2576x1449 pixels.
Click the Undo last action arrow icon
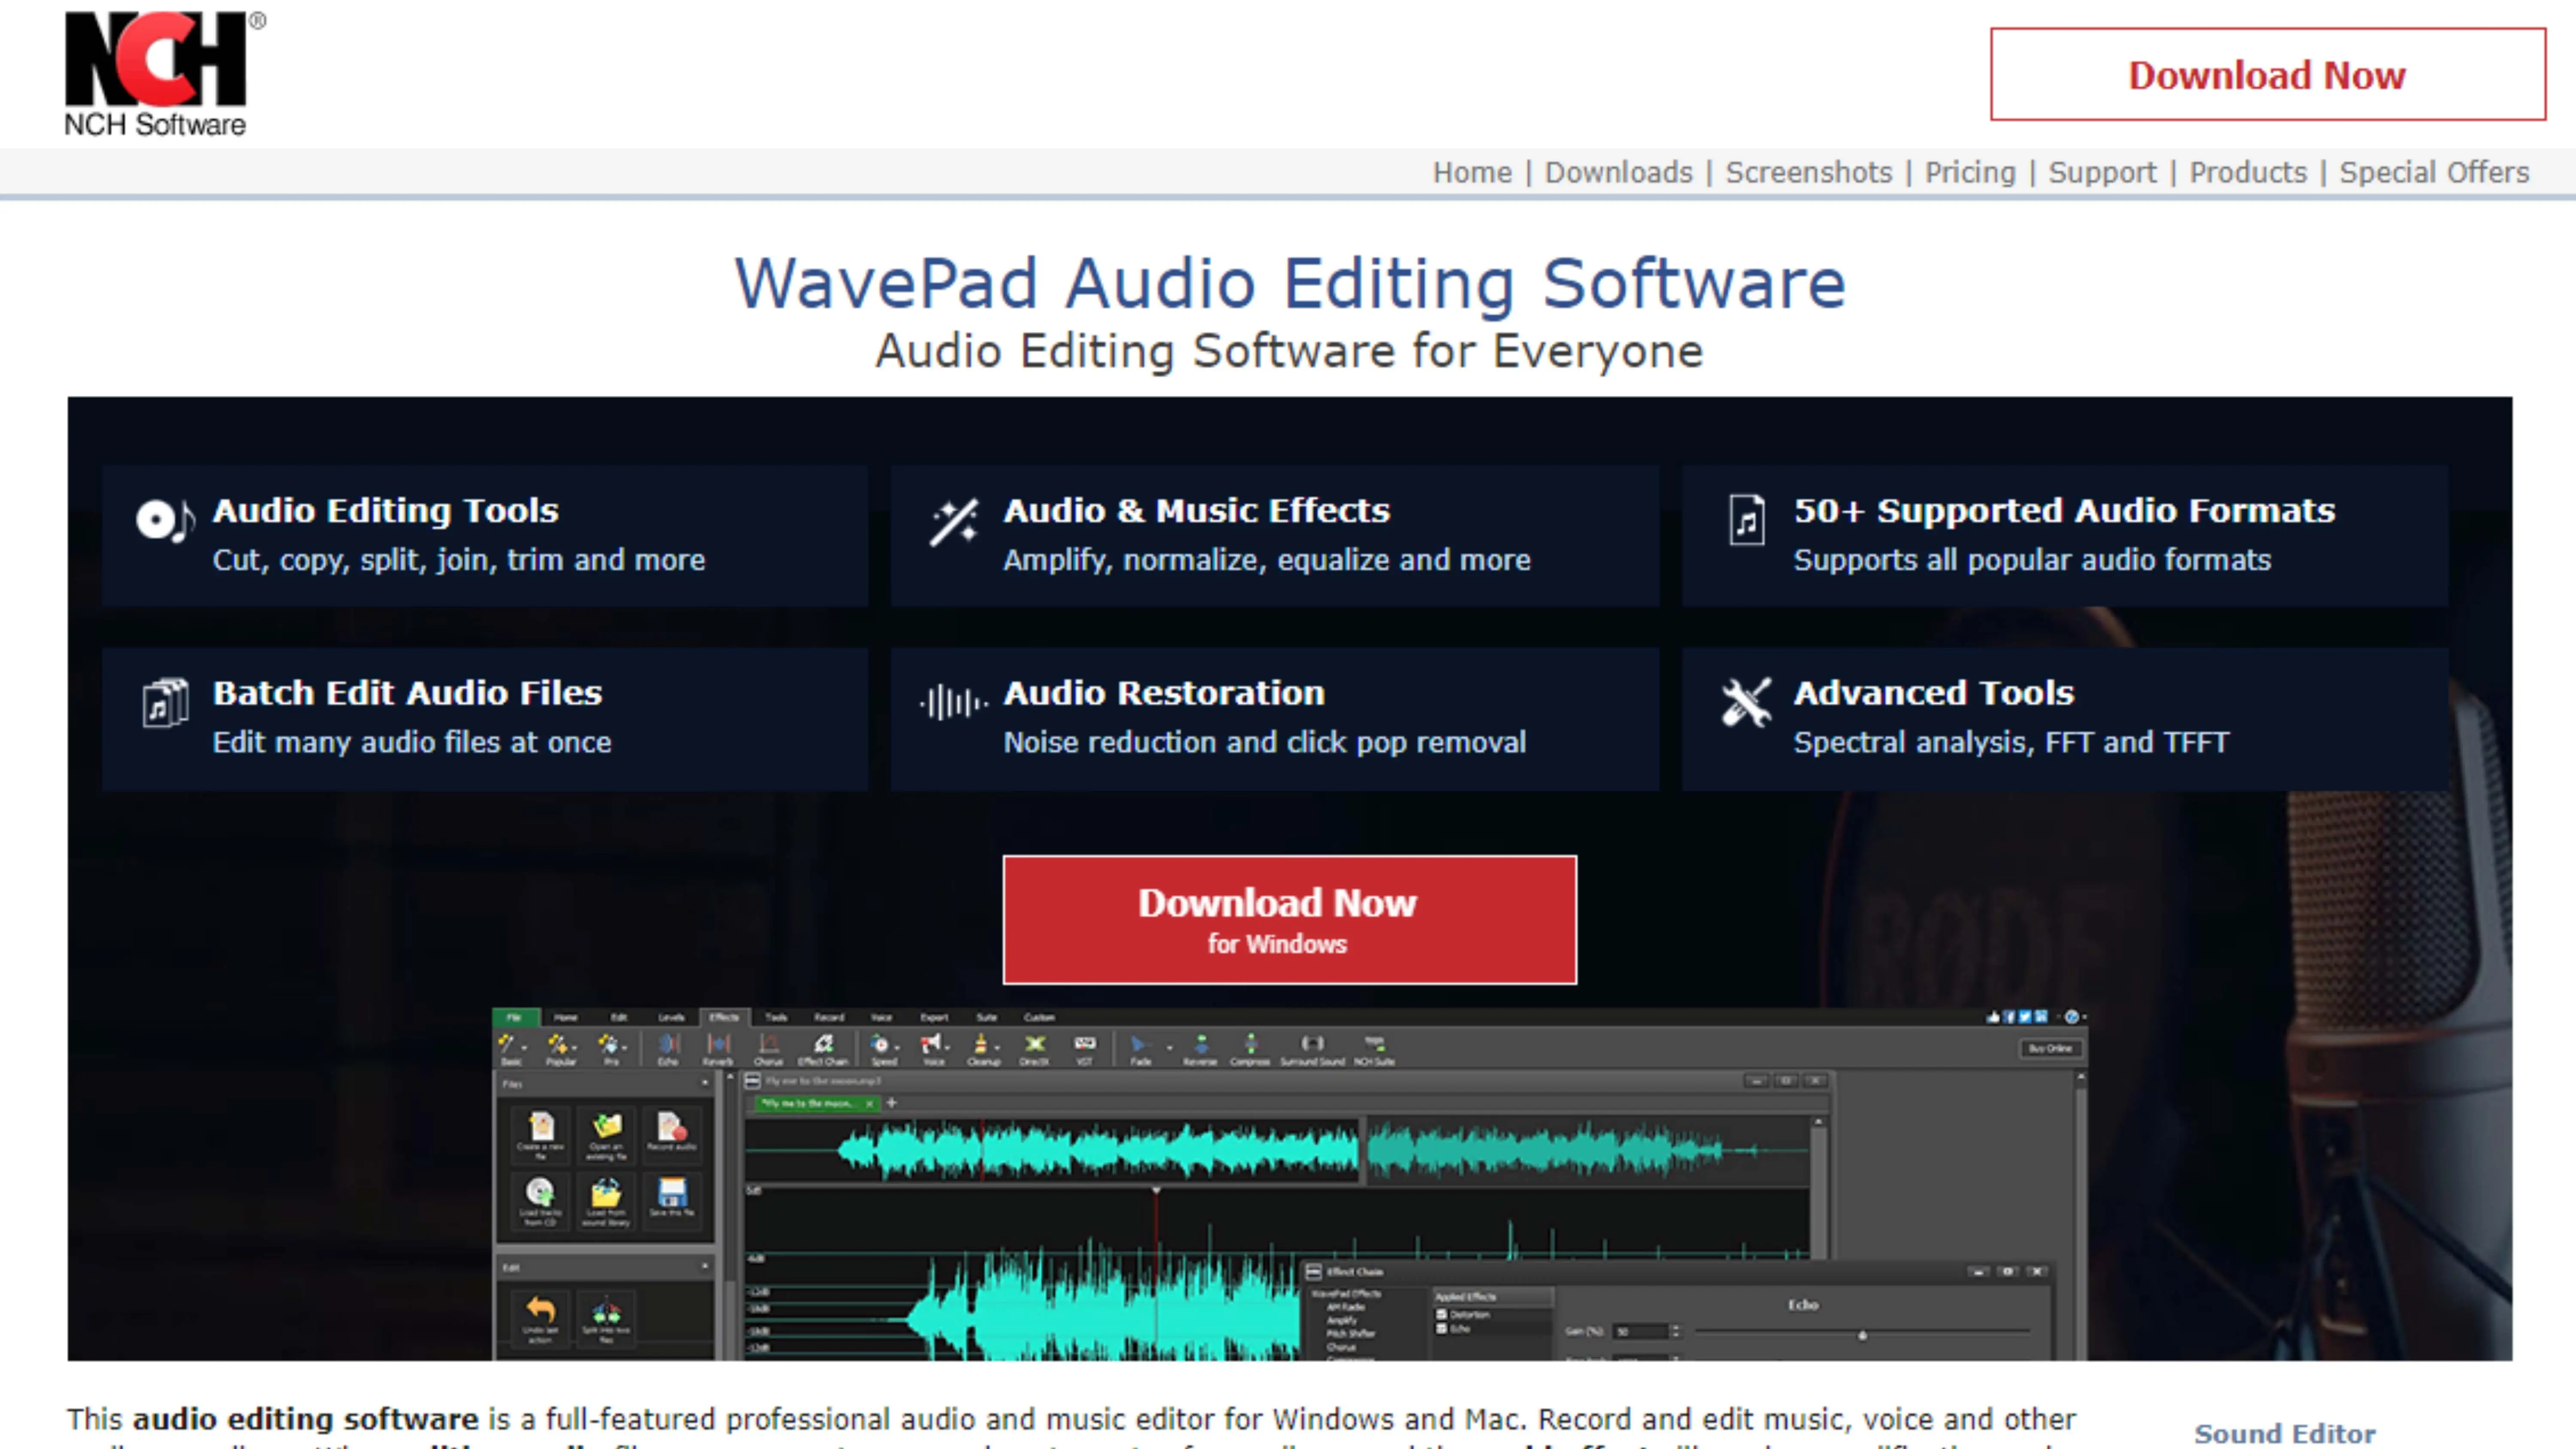(x=541, y=1309)
